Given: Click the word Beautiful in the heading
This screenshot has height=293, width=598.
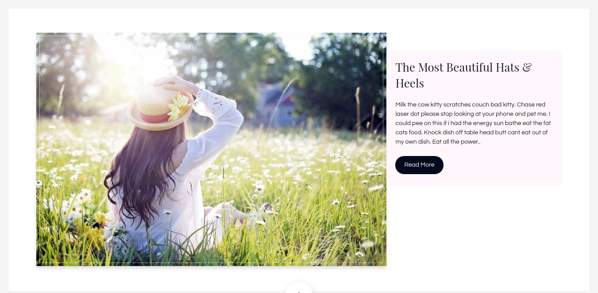Looking at the screenshot, I should point(470,67).
